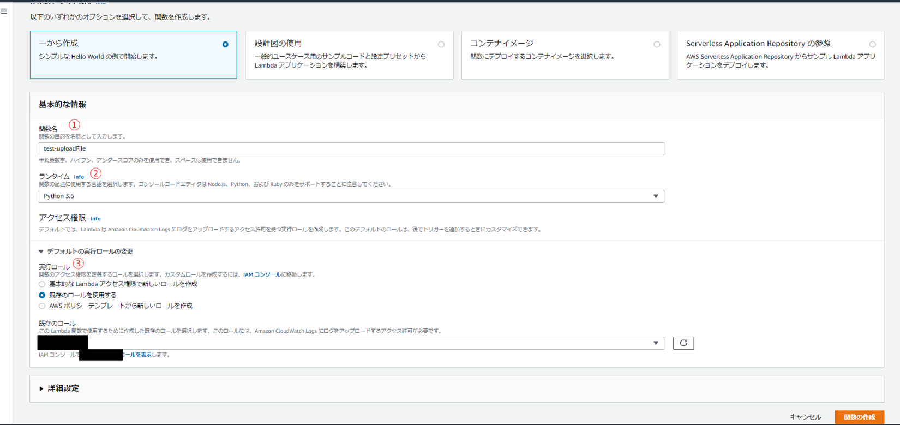Viewport: 900px width, 425px height.
Task: Choose 基本的な Lambda アクセス権限で新しいロールを作成 radio
Action: click(42, 284)
